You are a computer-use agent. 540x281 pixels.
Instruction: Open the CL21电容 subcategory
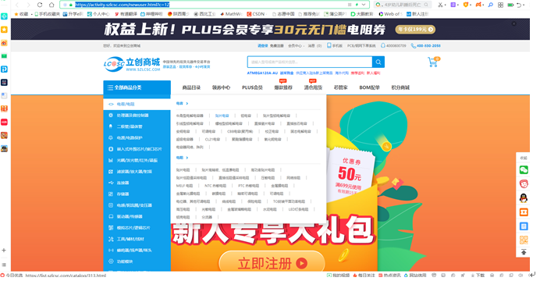click(x=212, y=140)
